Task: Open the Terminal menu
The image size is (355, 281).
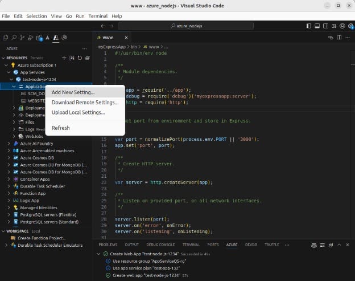Action: pos(98,16)
